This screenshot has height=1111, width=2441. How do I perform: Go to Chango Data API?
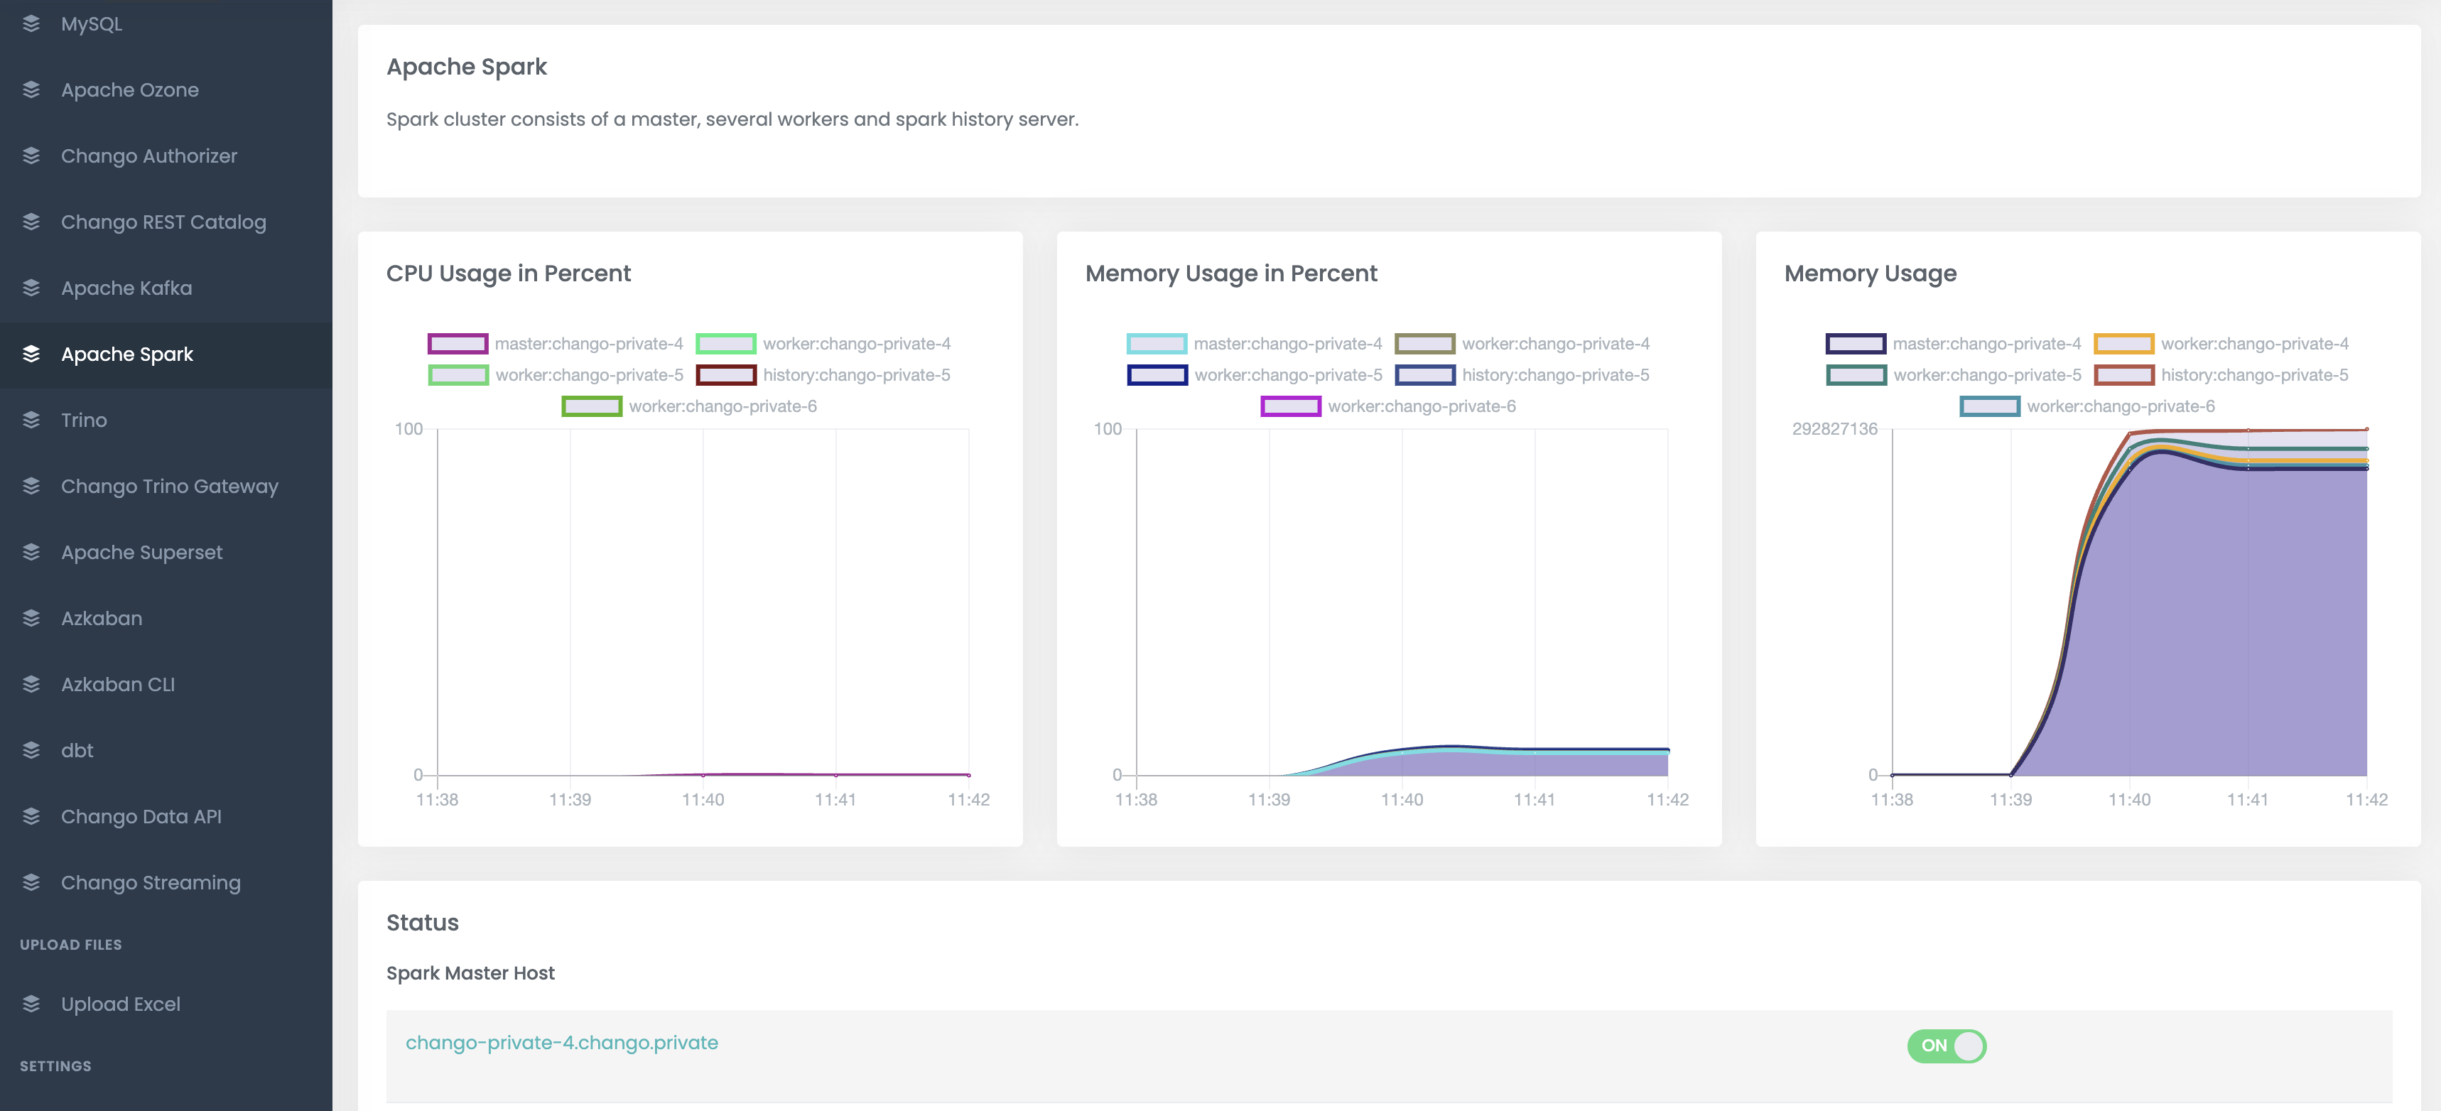tap(166, 816)
